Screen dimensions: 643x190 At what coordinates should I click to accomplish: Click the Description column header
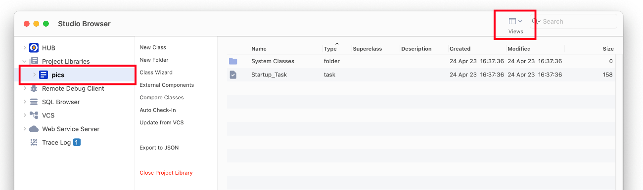coord(416,49)
